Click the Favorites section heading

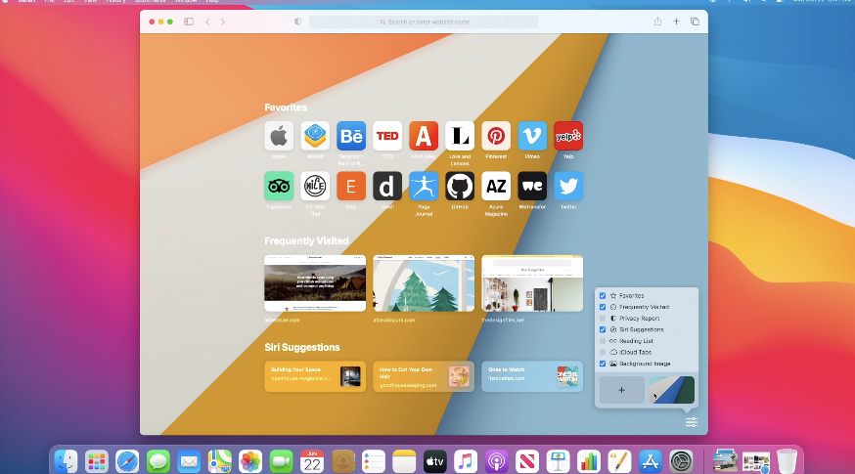coord(286,108)
